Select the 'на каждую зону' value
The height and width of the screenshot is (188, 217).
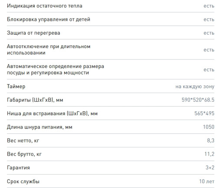click(x=195, y=87)
